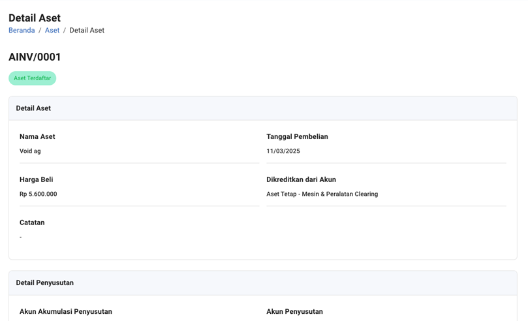Click the Beranda breadcrumb link
The height and width of the screenshot is (321, 528).
(x=22, y=31)
